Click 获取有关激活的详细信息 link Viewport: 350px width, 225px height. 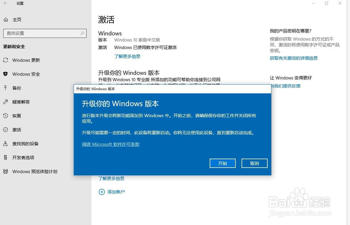click(x=294, y=58)
